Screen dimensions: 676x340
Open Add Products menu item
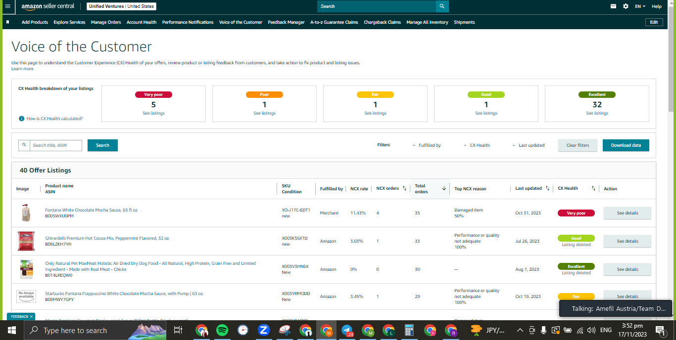pos(35,22)
